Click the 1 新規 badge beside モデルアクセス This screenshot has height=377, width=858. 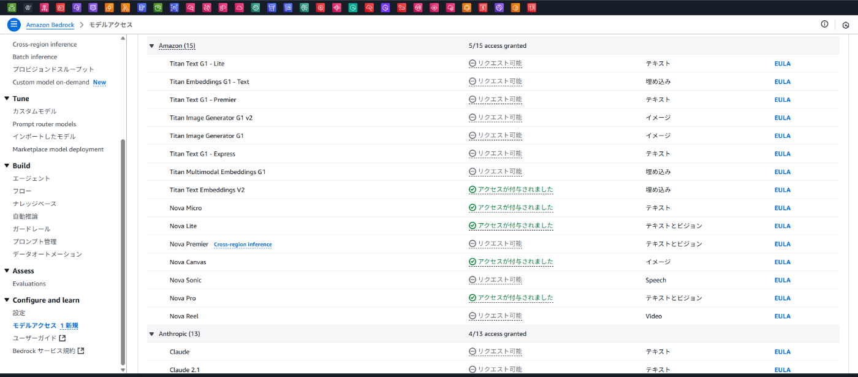pos(69,326)
